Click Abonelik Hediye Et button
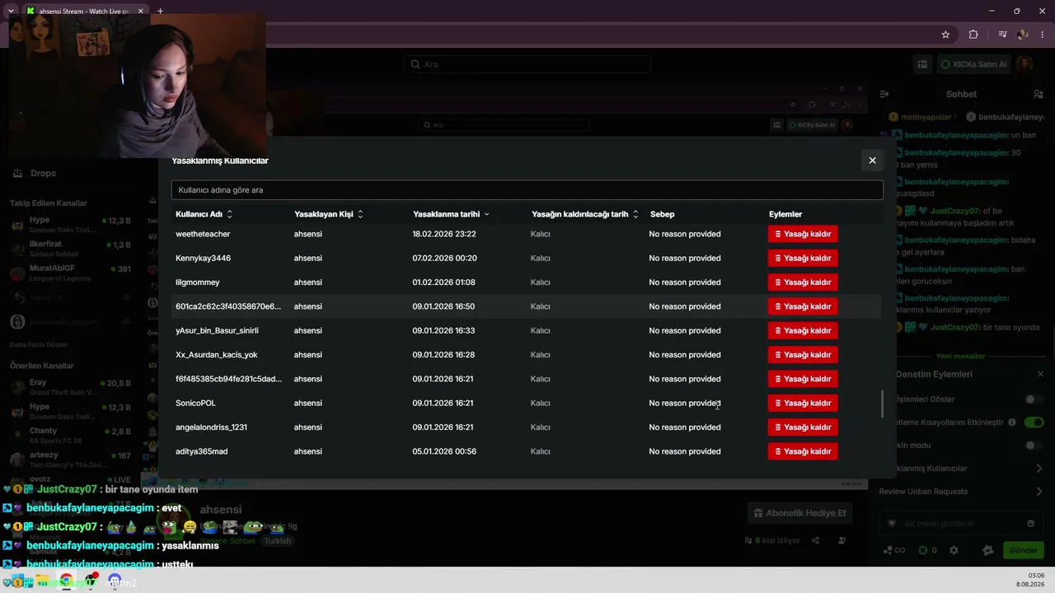 [800, 513]
